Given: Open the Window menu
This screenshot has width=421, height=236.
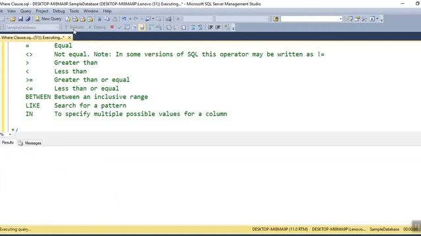Looking at the screenshot, I should tap(91, 11).
